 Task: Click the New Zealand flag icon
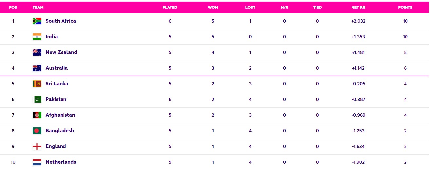37,52
